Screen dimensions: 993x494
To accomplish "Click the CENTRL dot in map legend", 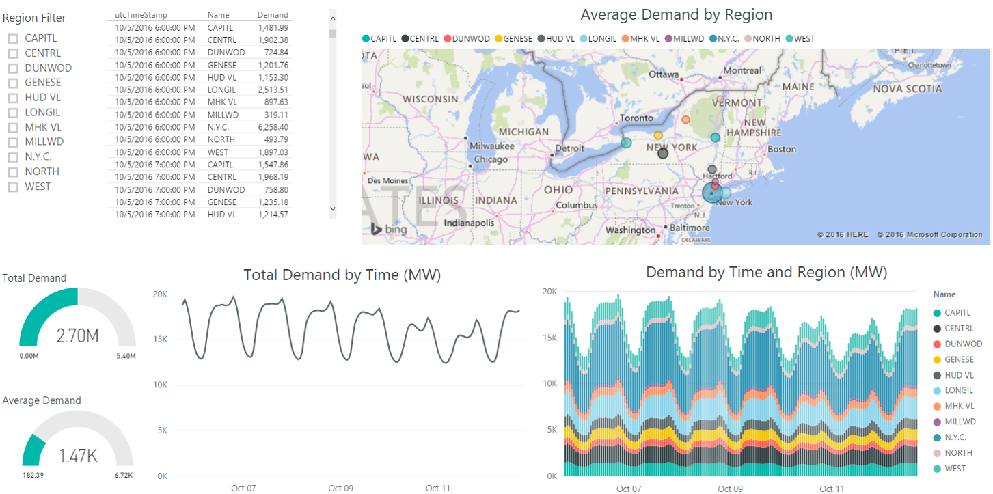I will click(406, 39).
